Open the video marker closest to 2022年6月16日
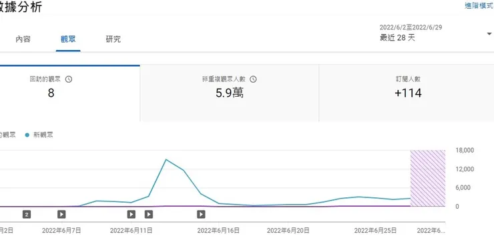The width and height of the screenshot is (494, 250). click(x=201, y=215)
